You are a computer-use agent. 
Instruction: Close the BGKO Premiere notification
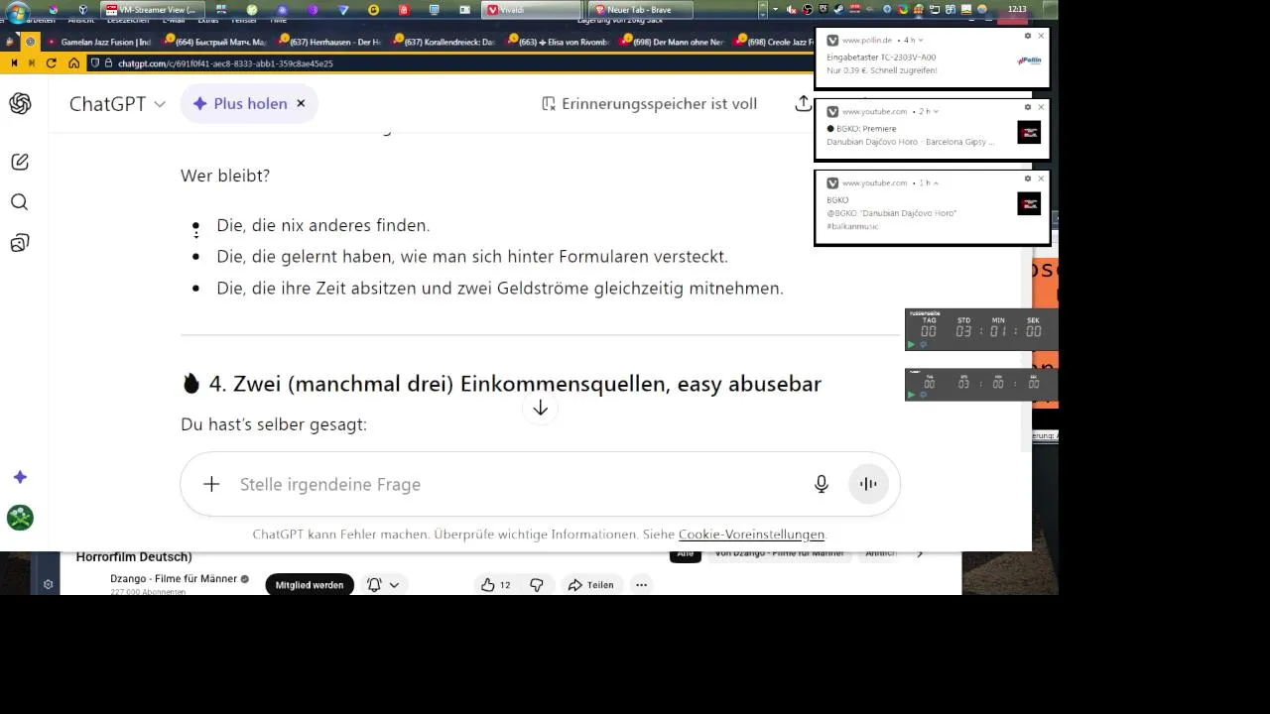click(x=1041, y=107)
